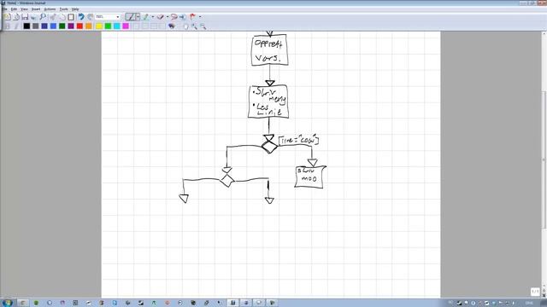Screen dimensions: 547x307
Task: Select the Highlighter tool
Action: click(x=146, y=17)
